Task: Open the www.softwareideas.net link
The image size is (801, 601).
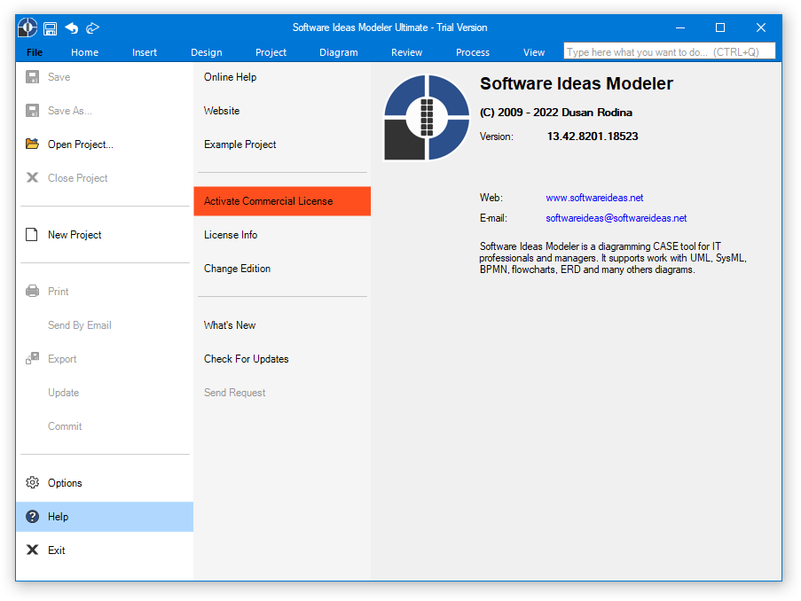Action: 594,198
